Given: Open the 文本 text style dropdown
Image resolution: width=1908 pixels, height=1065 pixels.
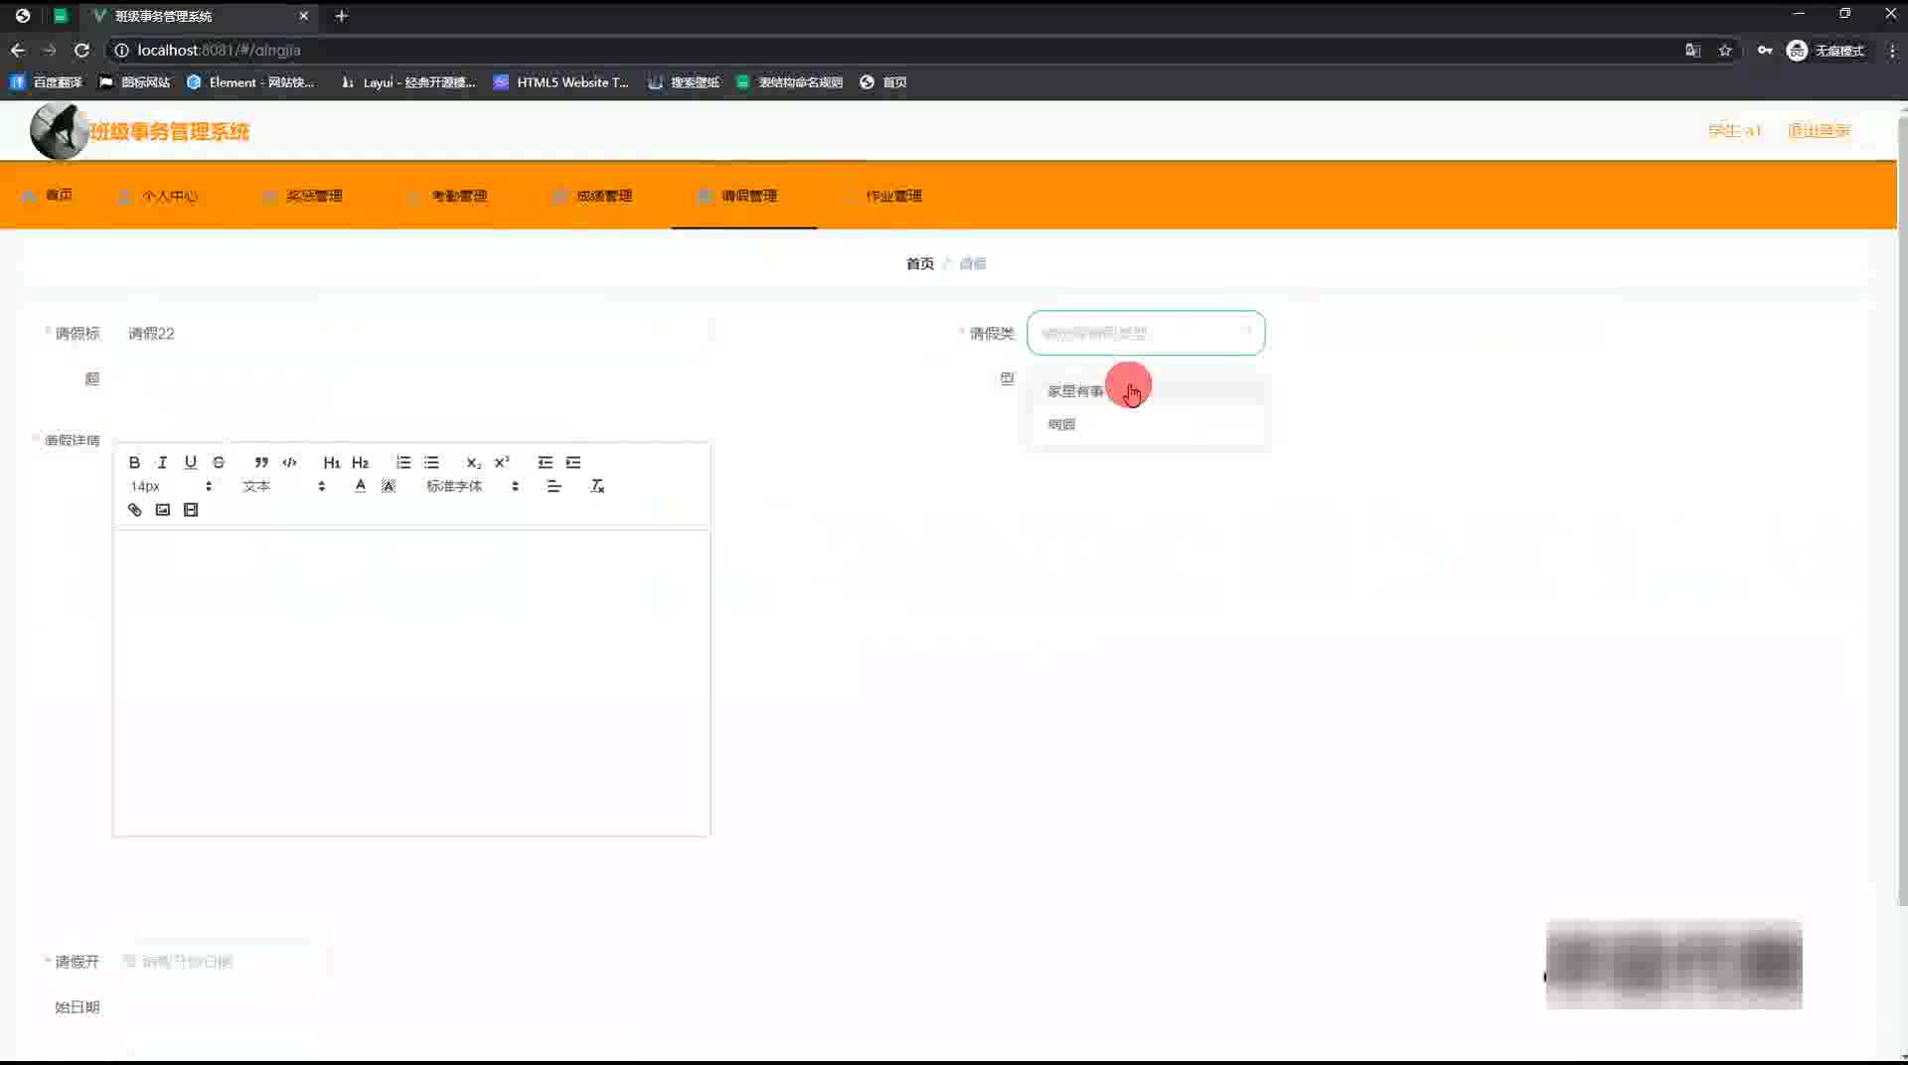Looking at the screenshot, I should [284, 486].
